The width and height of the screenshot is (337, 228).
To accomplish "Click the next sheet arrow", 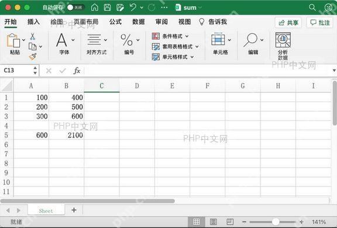I will point(19,210).
